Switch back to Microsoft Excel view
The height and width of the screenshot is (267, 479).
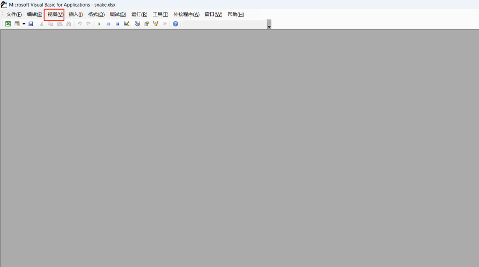(8, 24)
